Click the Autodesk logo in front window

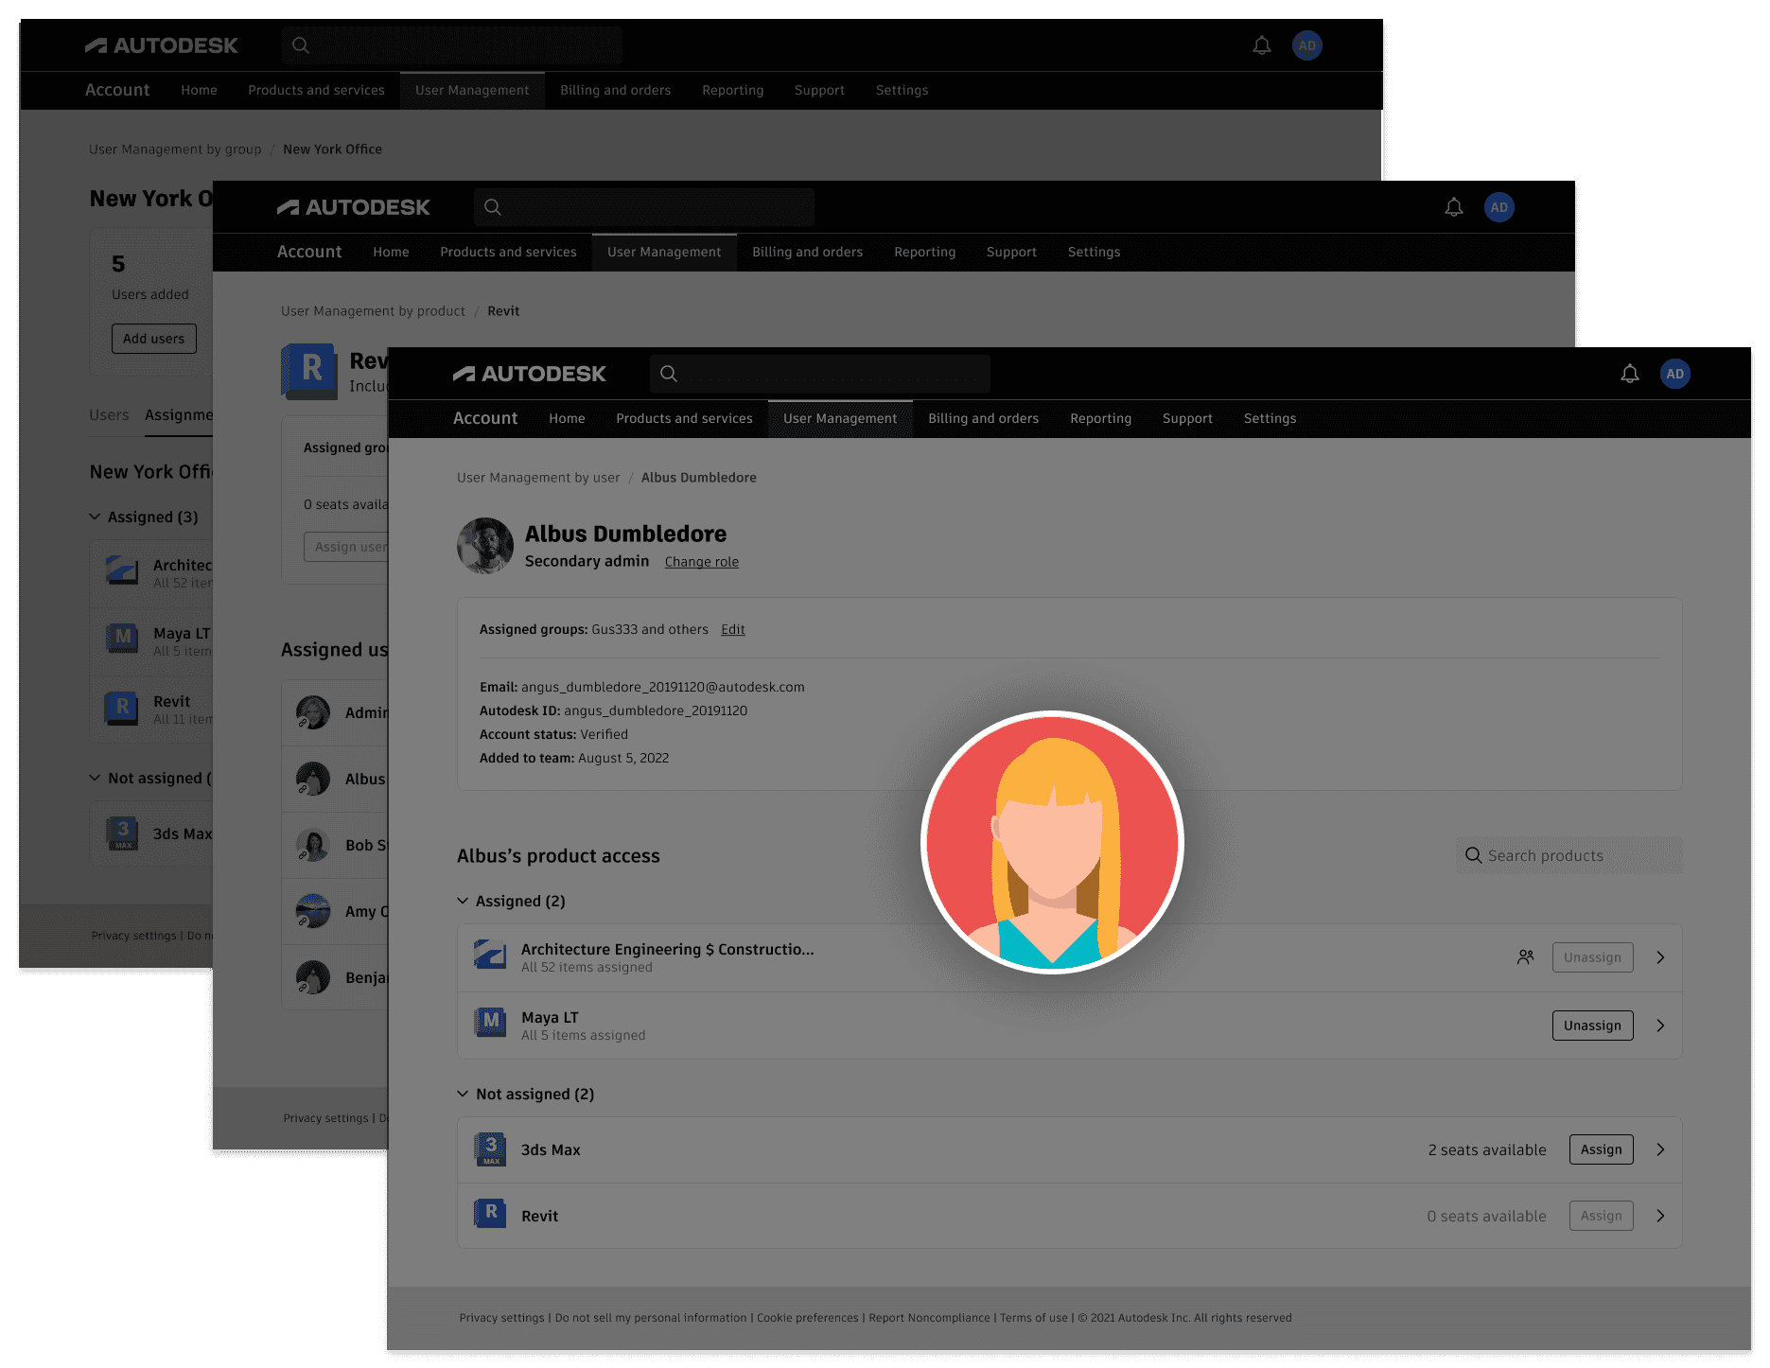click(x=529, y=374)
